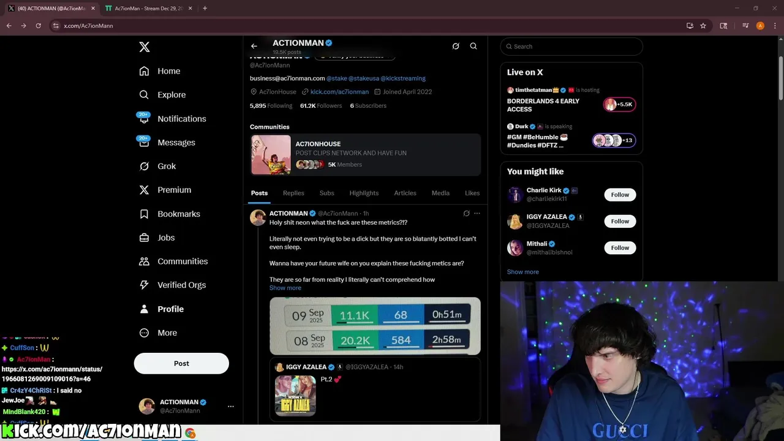The width and height of the screenshot is (784, 441).
Task: Click the back arrow on profile header
Action: pos(254,46)
